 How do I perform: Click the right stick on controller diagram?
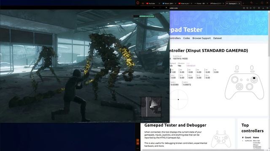(249, 87)
